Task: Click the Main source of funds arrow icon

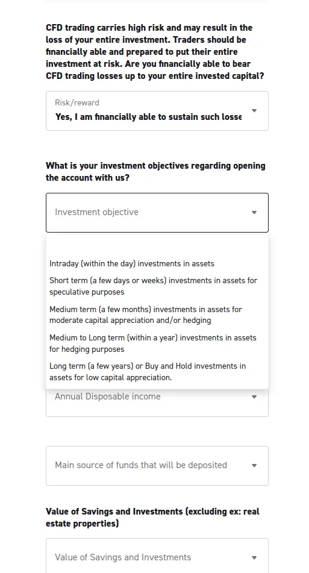Action: click(254, 466)
